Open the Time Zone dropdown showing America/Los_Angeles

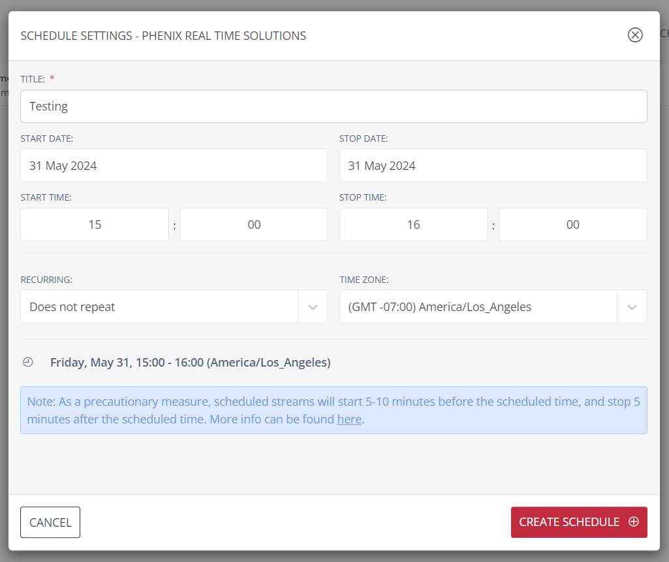493,306
